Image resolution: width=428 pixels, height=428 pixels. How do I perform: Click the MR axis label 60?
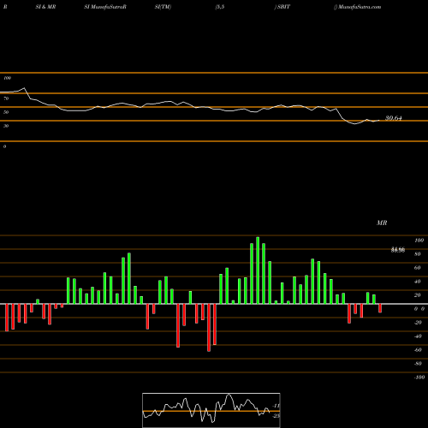coord(417,268)
